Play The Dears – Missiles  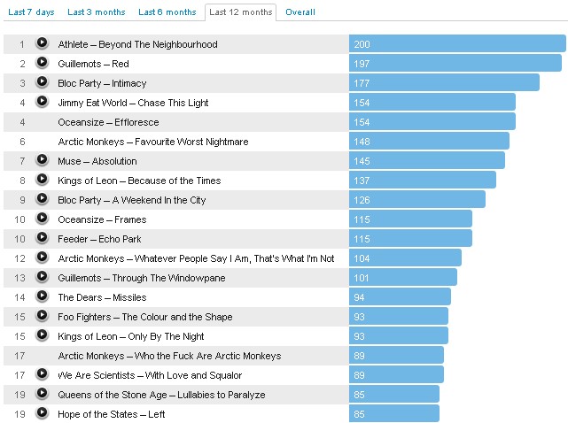click(x=42, y=296)
